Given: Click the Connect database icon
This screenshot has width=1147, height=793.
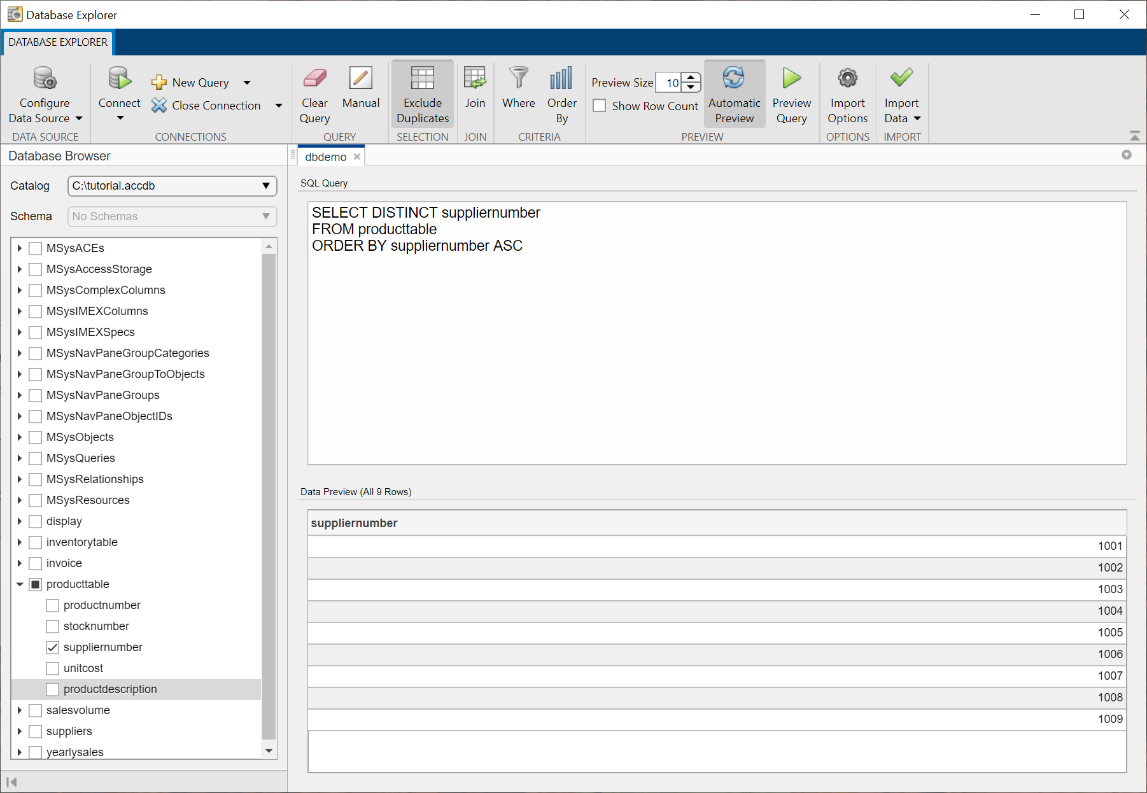Looking at the screenshot, I should [119, 79].
